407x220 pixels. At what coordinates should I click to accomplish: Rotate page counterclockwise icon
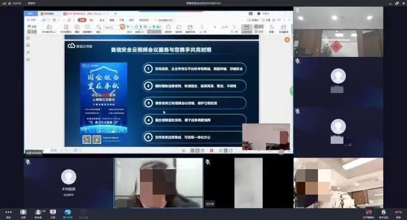[179, 27]
